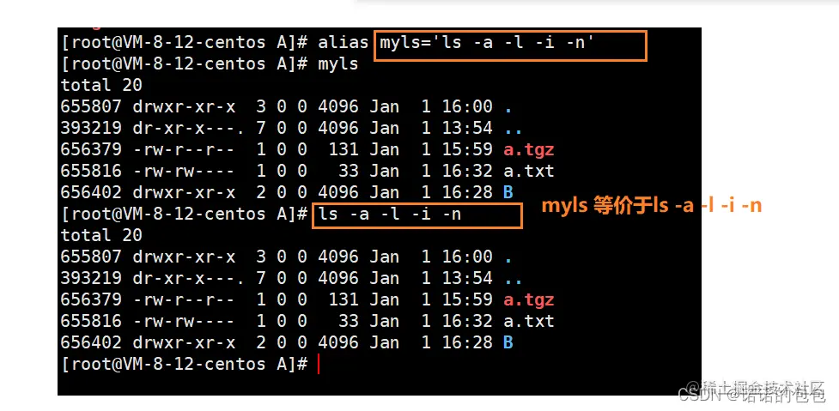Click the red a.tgz filename in ls -a -l -i -n output
The image size is (839, 411).
[529, 299]
